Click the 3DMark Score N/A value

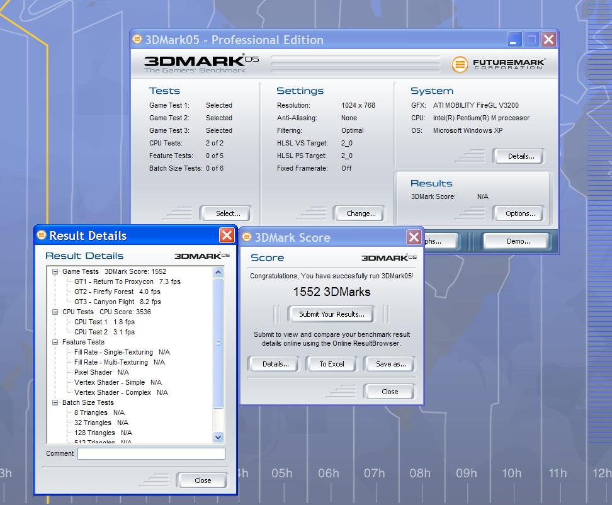click(x=482, y=196)
